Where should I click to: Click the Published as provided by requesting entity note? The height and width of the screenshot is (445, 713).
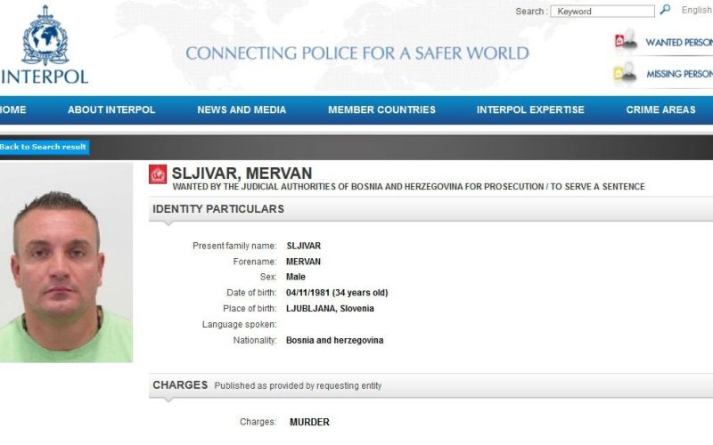pyautogui.click(x=298, y=386)
